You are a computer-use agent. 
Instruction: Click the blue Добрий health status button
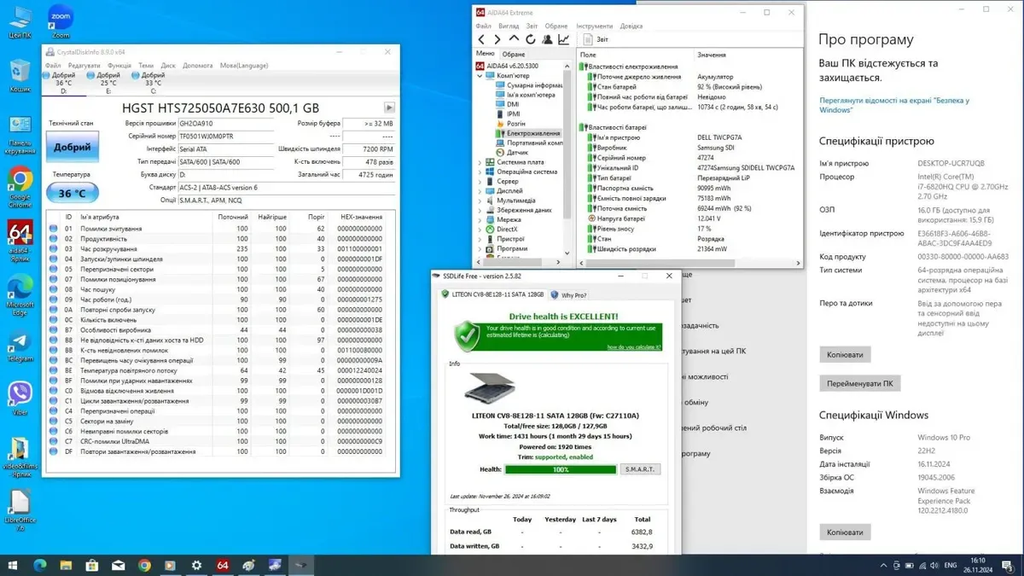[x=73, y=148]
